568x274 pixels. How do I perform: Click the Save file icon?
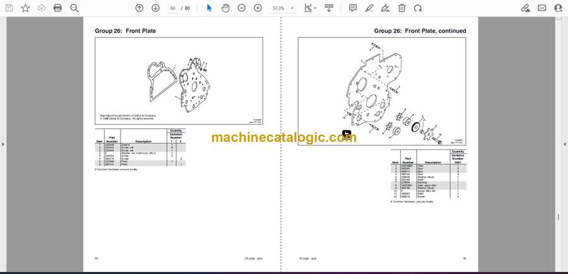[x=9, y=8]
